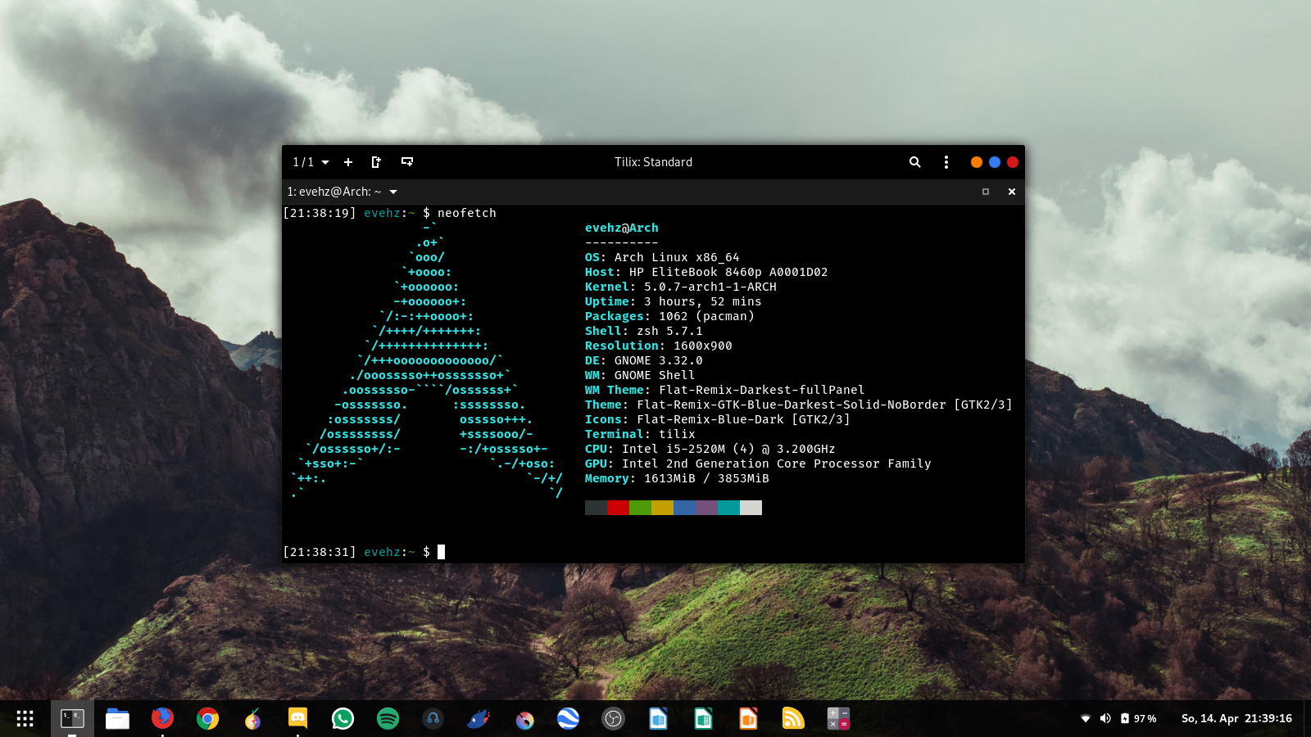This screenshot has height=737, width=1311.
Task: Open LibreOffice Calc from the dock
Action: coord(703,719)
